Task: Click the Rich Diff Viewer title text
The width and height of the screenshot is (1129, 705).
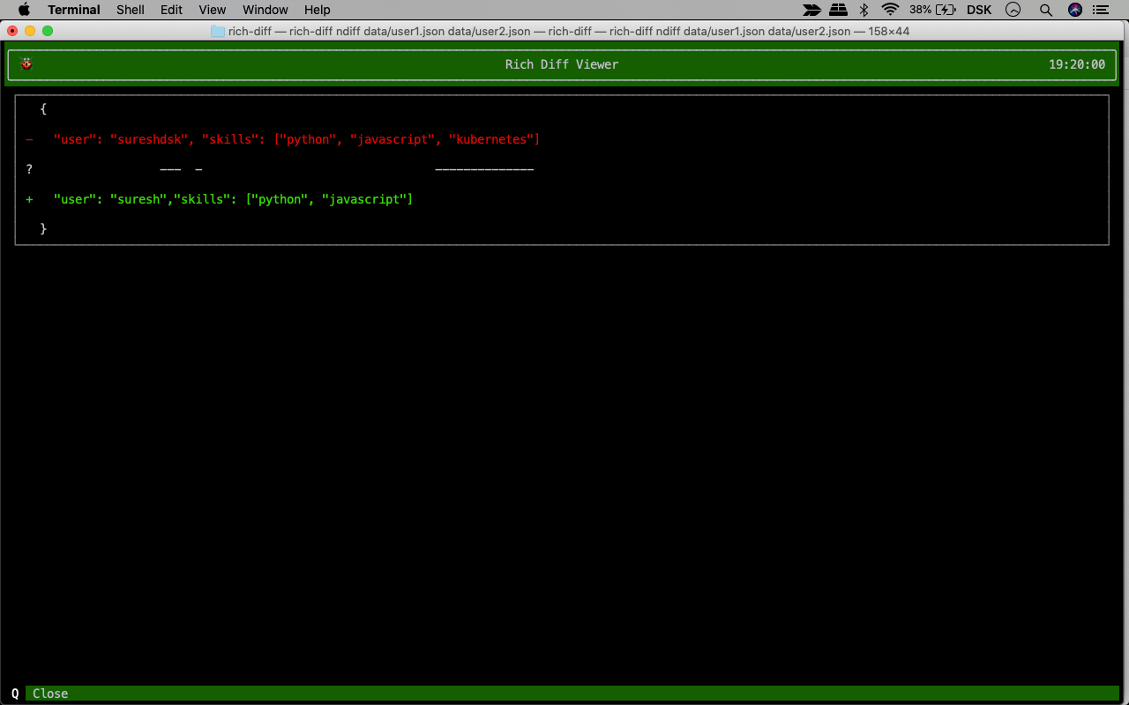Action: point(562,64)
